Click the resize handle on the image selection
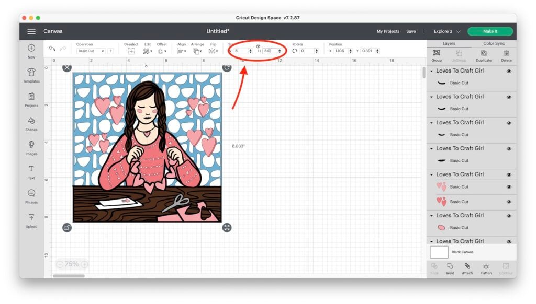This screenshot has height=304, width=536. pyautogui.click(x=227, y=228)
